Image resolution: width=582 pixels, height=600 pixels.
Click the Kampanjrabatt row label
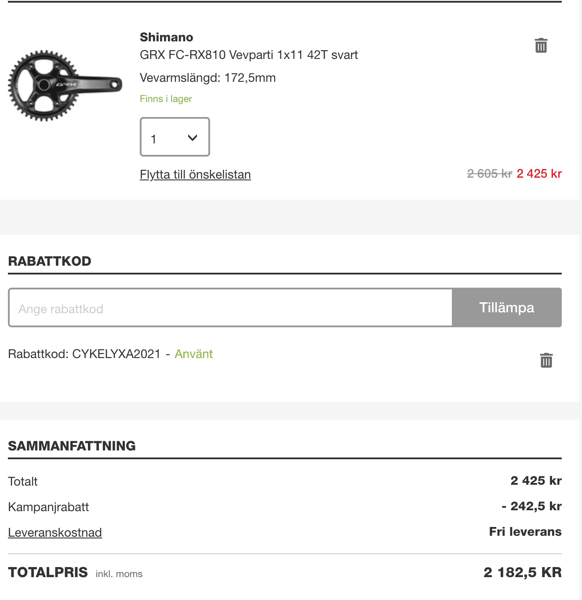tap(48, 507)
